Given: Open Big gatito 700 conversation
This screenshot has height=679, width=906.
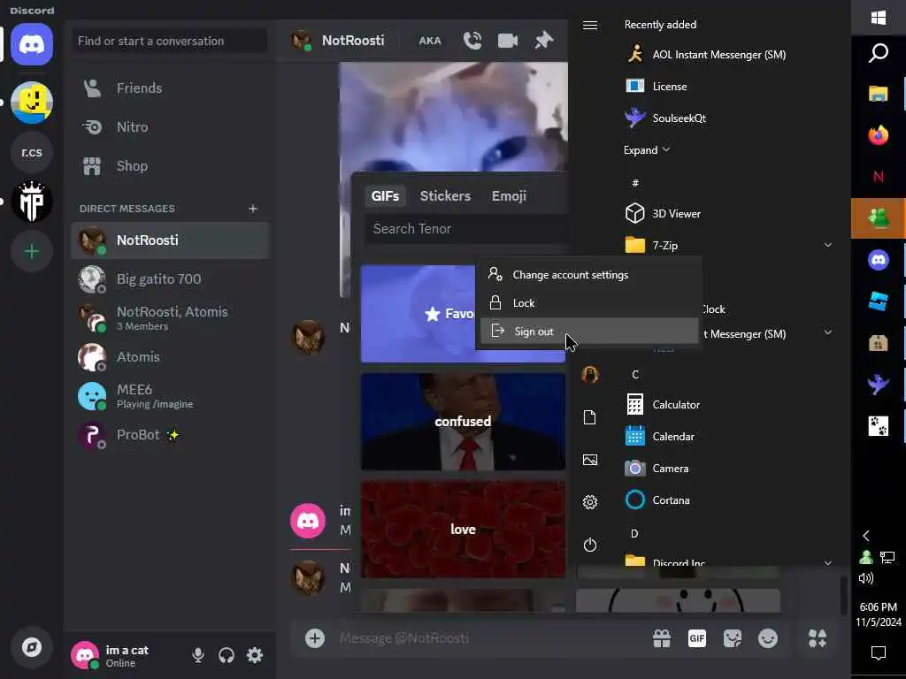Looking at the screenshot, I should pyautogui.click(x=170, y=278).
